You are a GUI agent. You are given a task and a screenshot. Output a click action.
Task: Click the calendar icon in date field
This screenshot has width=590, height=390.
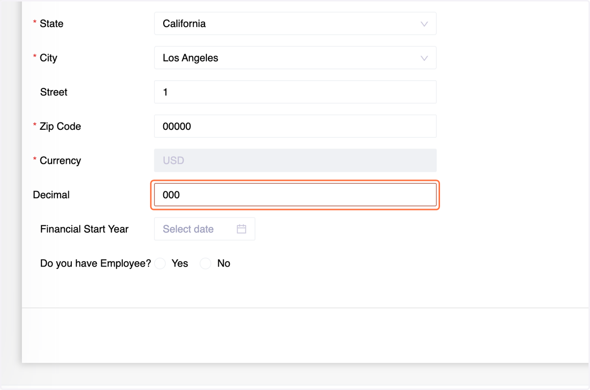click(x=241, y=229)
